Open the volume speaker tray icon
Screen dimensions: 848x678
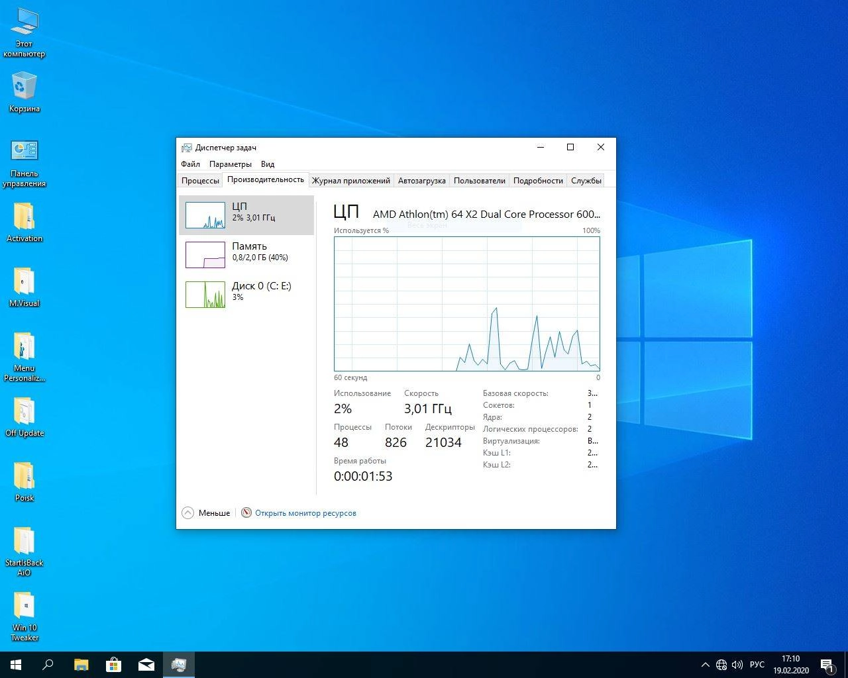pyautogui.click(x=737, y=665)
